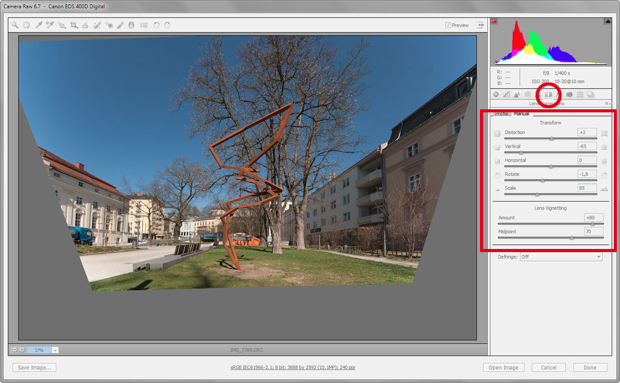
Task: Click the Open Image button
Action: pos(503,368)
